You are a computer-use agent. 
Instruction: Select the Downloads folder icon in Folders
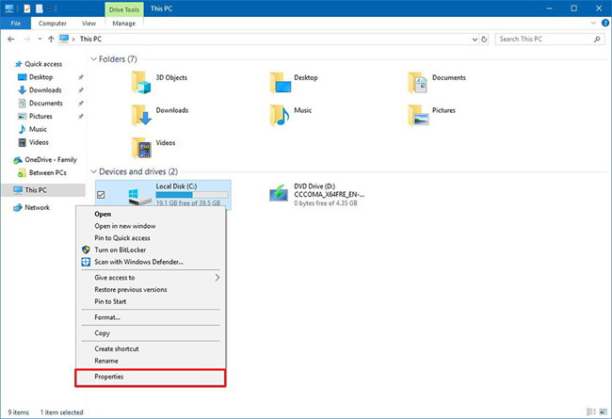(x=141, y=115)
